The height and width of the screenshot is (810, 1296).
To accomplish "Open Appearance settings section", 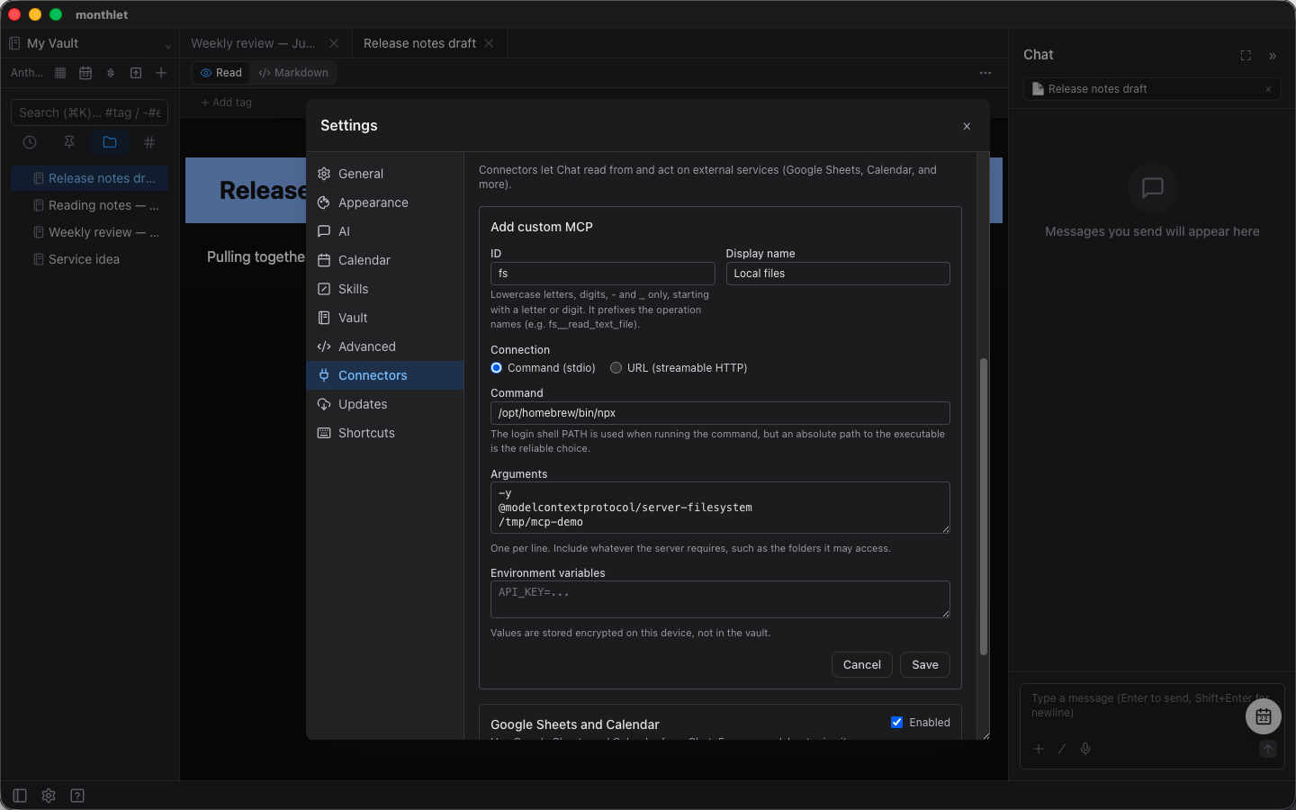I will [x=385, y=202].
